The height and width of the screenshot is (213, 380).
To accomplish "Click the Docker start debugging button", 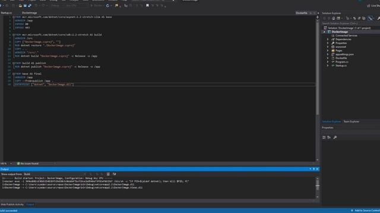I will [x=97, y=5].
